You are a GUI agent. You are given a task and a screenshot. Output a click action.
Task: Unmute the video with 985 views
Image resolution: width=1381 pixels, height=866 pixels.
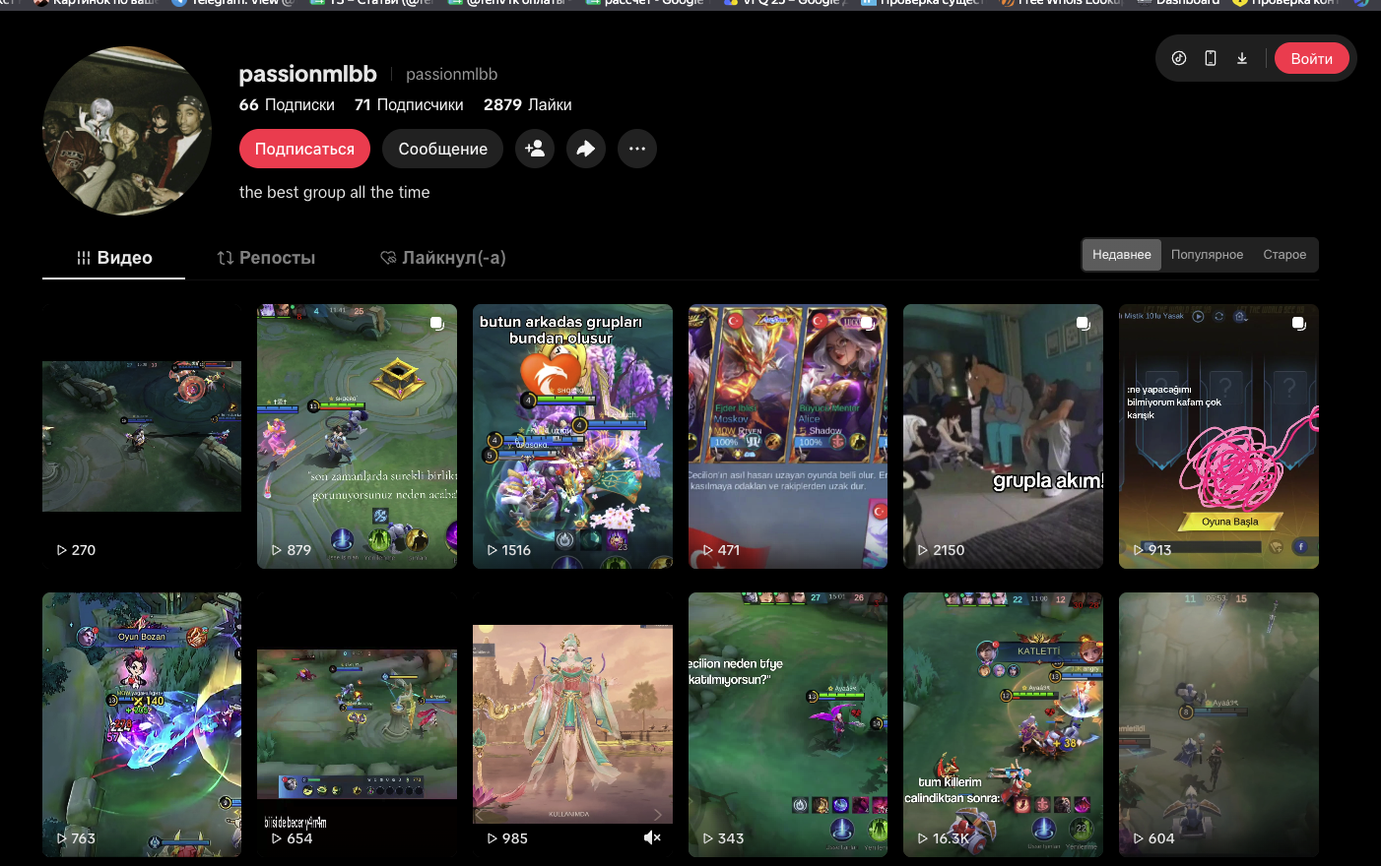tap(652, 837)
